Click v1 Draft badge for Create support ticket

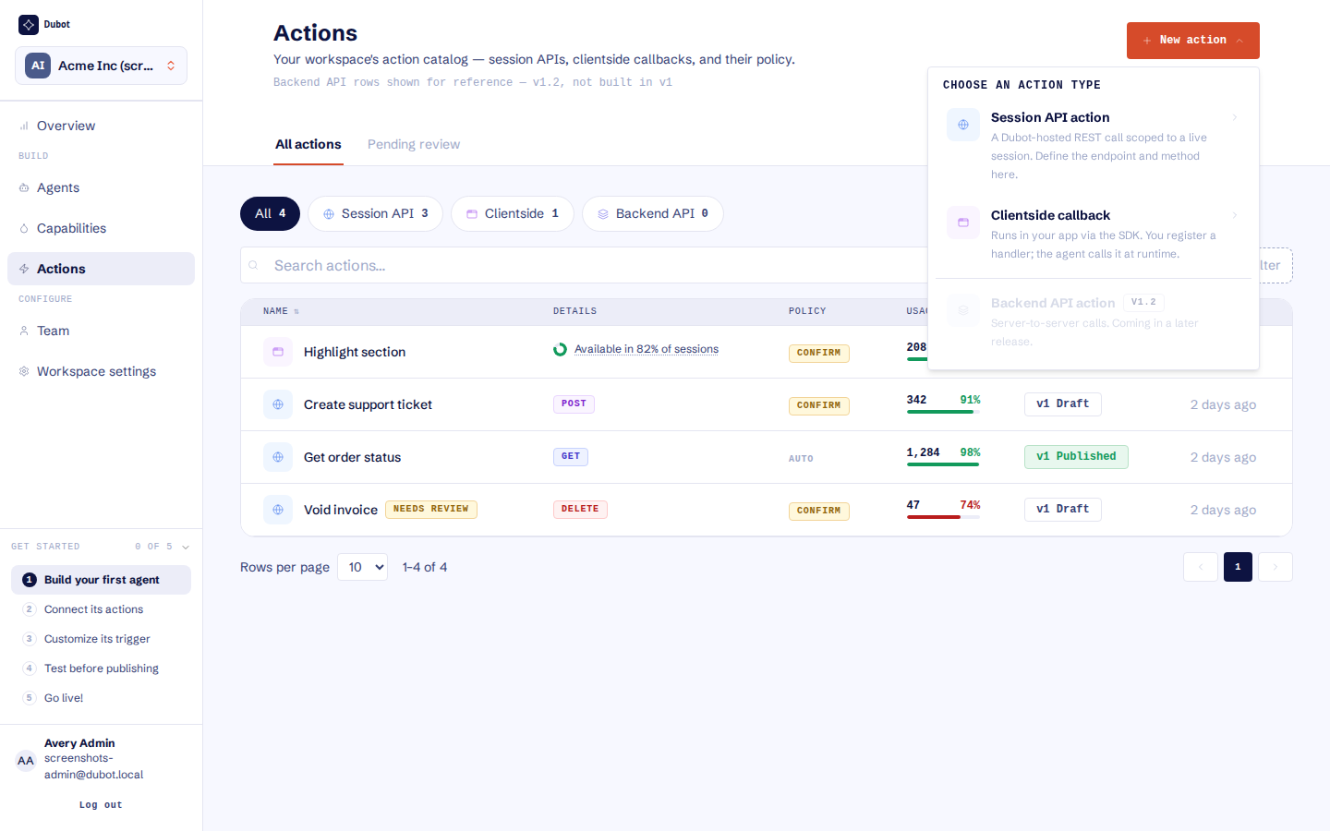1062,403
